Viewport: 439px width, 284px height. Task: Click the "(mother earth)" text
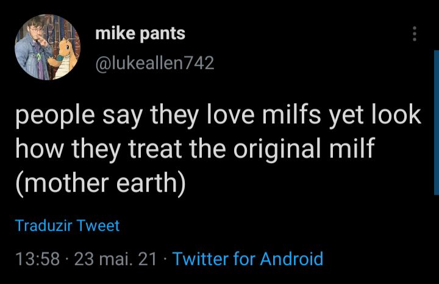point(100,183)
